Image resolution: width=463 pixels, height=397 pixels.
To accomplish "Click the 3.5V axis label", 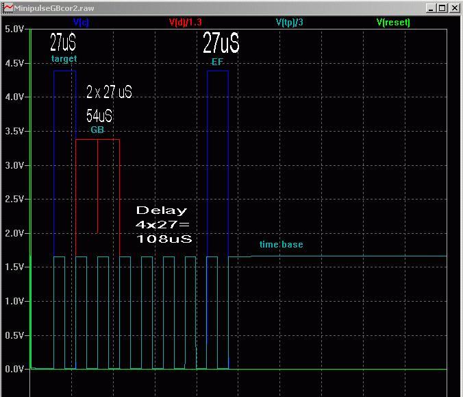I will coord(14,131).
